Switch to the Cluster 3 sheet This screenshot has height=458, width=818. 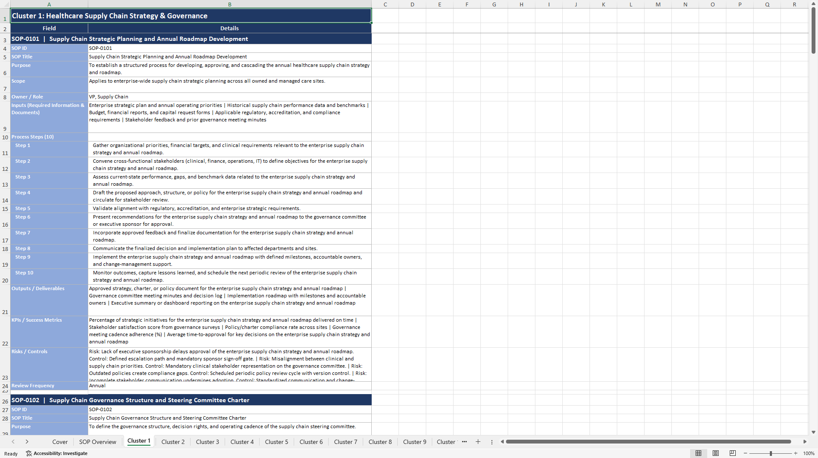pyautogui.click(x=208, y=442)
